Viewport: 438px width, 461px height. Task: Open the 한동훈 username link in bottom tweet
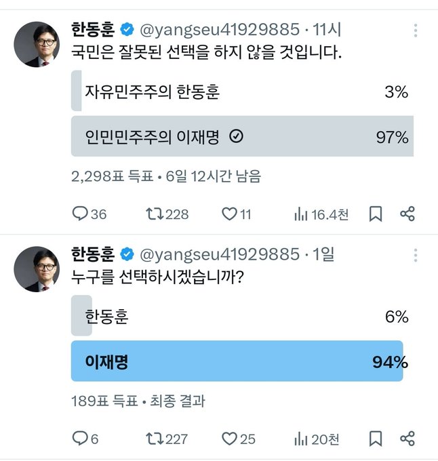click(x=93, y=254)
